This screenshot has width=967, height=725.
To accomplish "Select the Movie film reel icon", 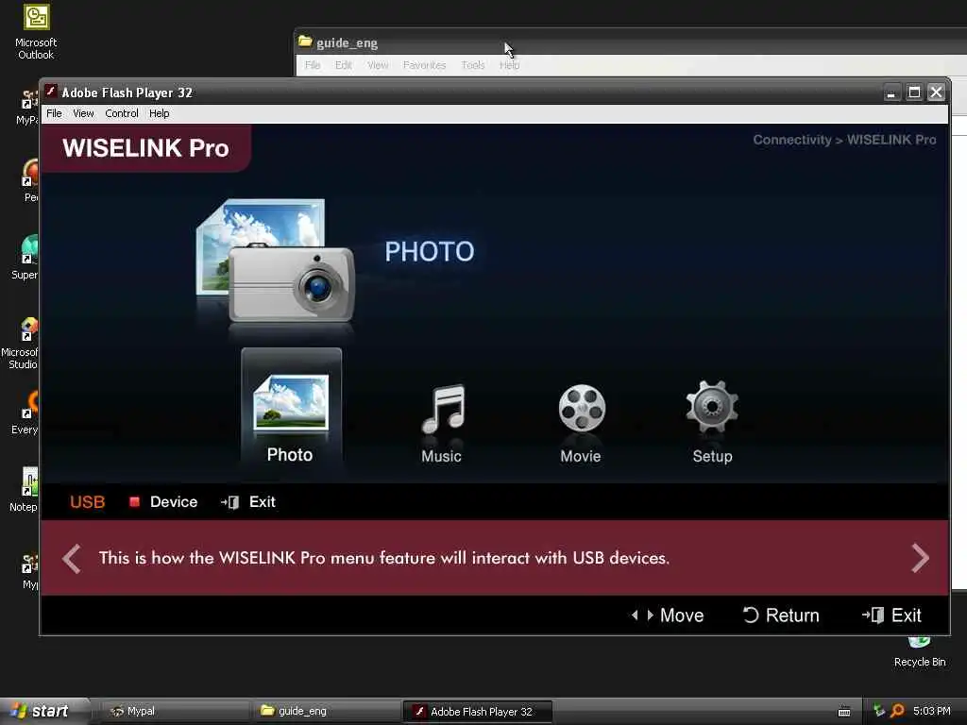I will [x=582, y=408].
